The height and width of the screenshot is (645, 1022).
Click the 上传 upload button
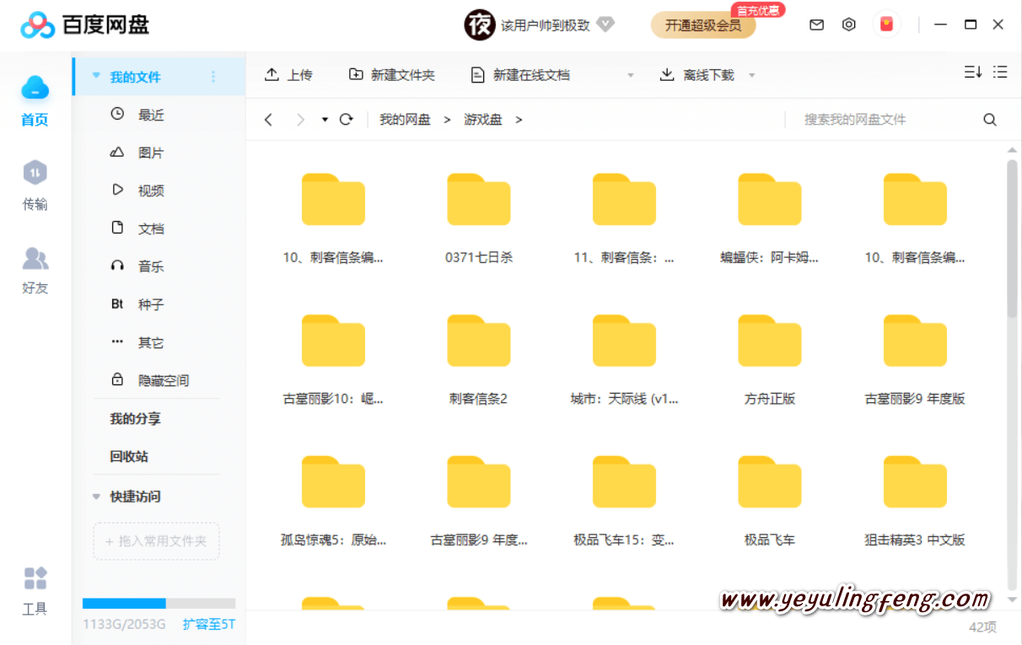pyautogui.click(x=288, y=75)
